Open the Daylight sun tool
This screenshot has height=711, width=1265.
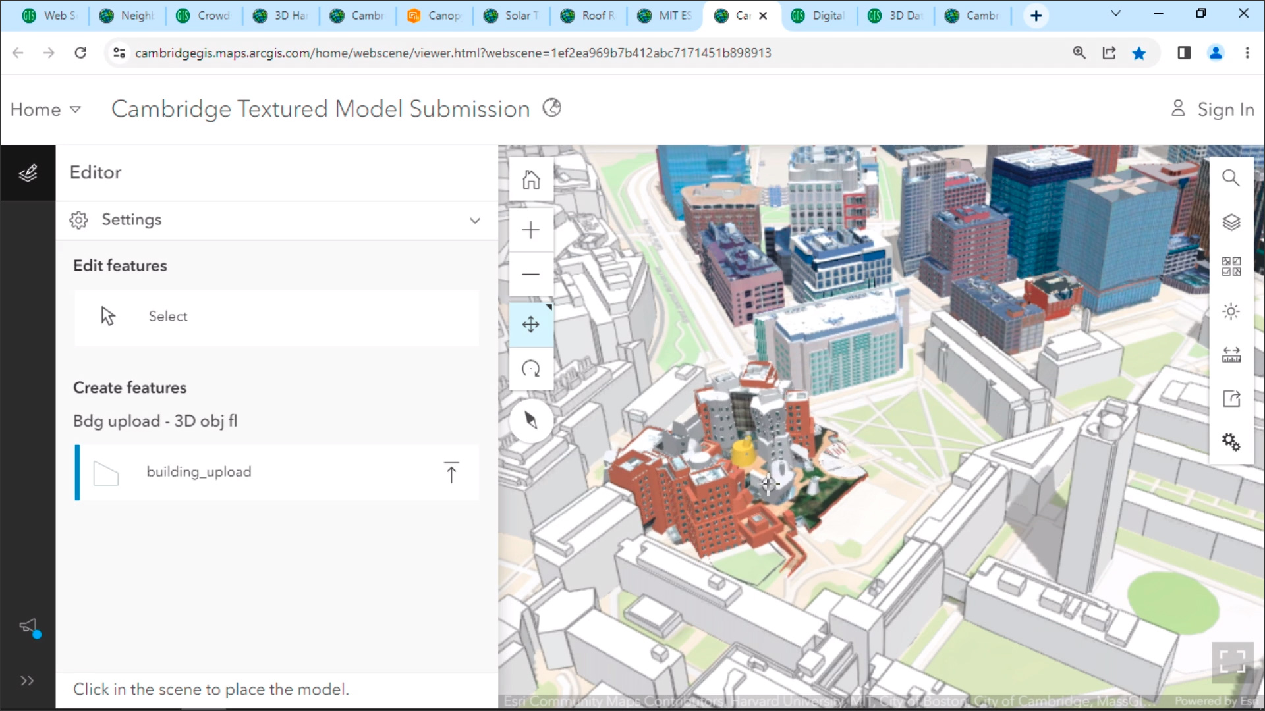coord(1231,311)
